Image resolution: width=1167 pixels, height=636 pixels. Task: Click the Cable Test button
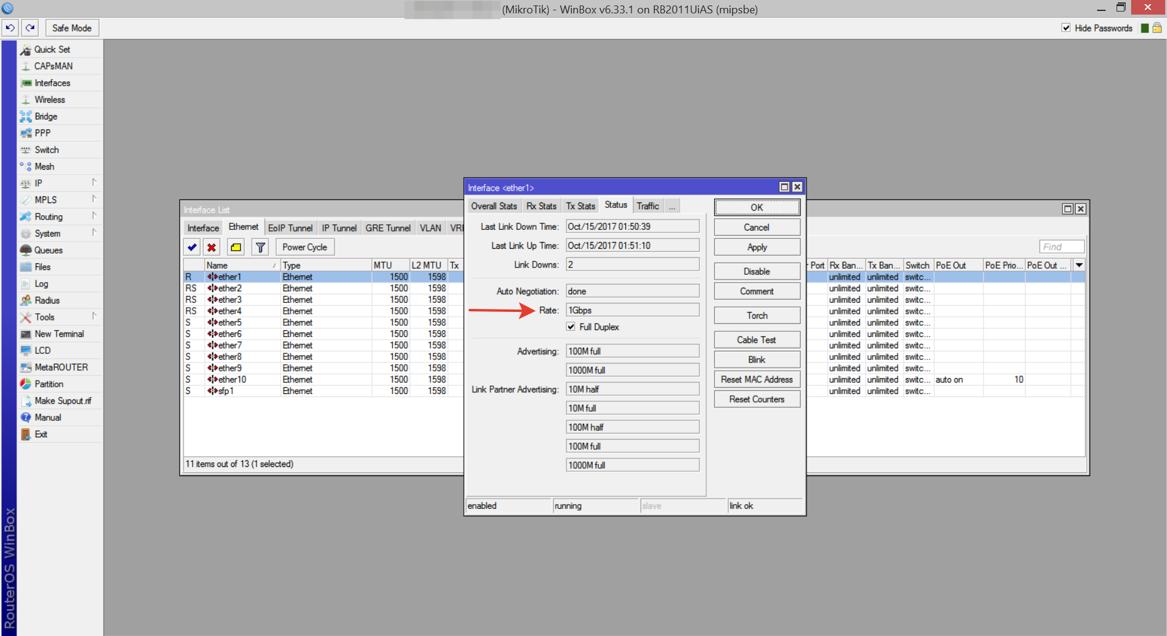tap(757, 340)
